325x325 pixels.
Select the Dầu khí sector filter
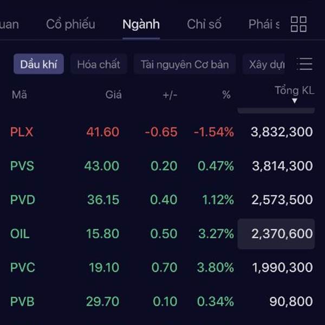coord(38,64)
